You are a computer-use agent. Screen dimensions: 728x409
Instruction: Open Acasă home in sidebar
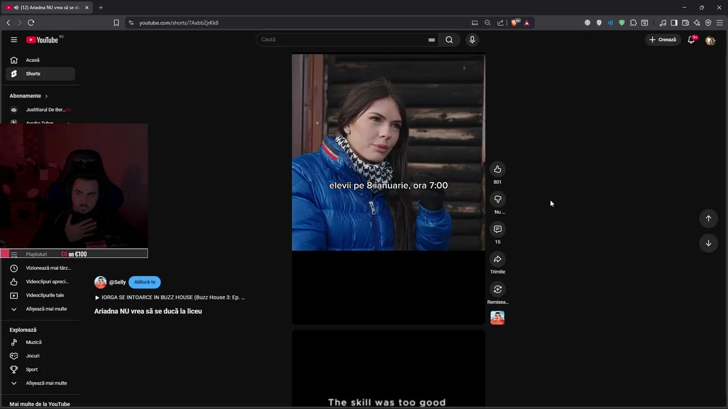(40, 60)
